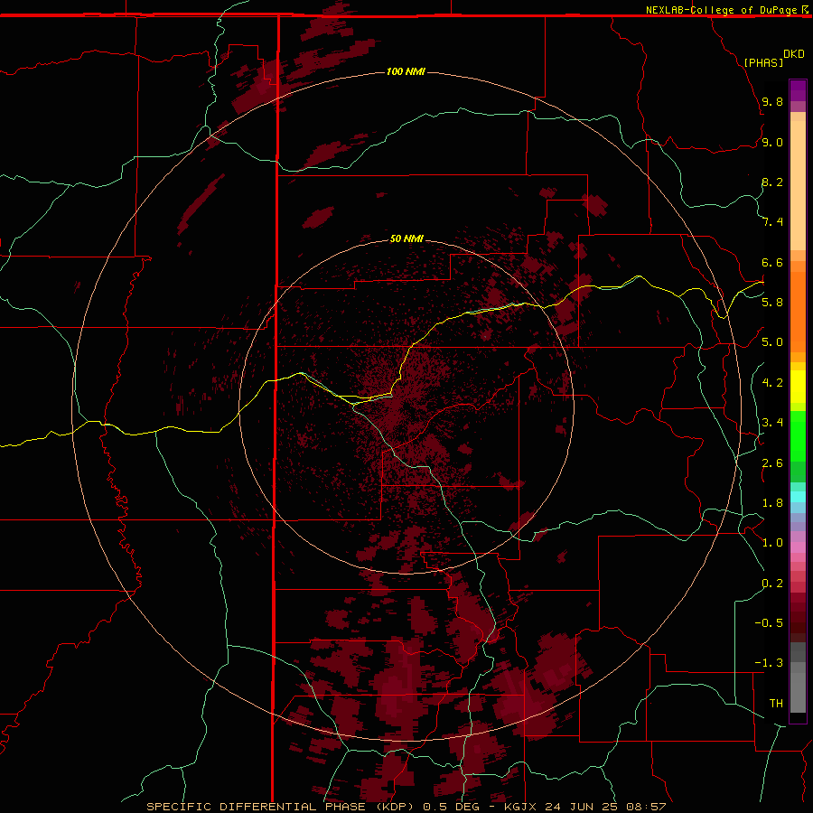The width and height of the screenshot is (813, 813).
Task: Click the 3.4 scale value
Action: (x=772, y=423)
